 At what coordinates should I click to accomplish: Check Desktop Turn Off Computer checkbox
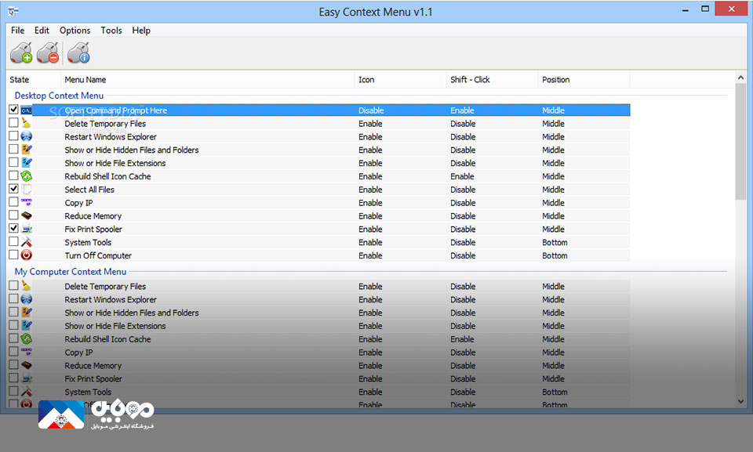(13, 255)
